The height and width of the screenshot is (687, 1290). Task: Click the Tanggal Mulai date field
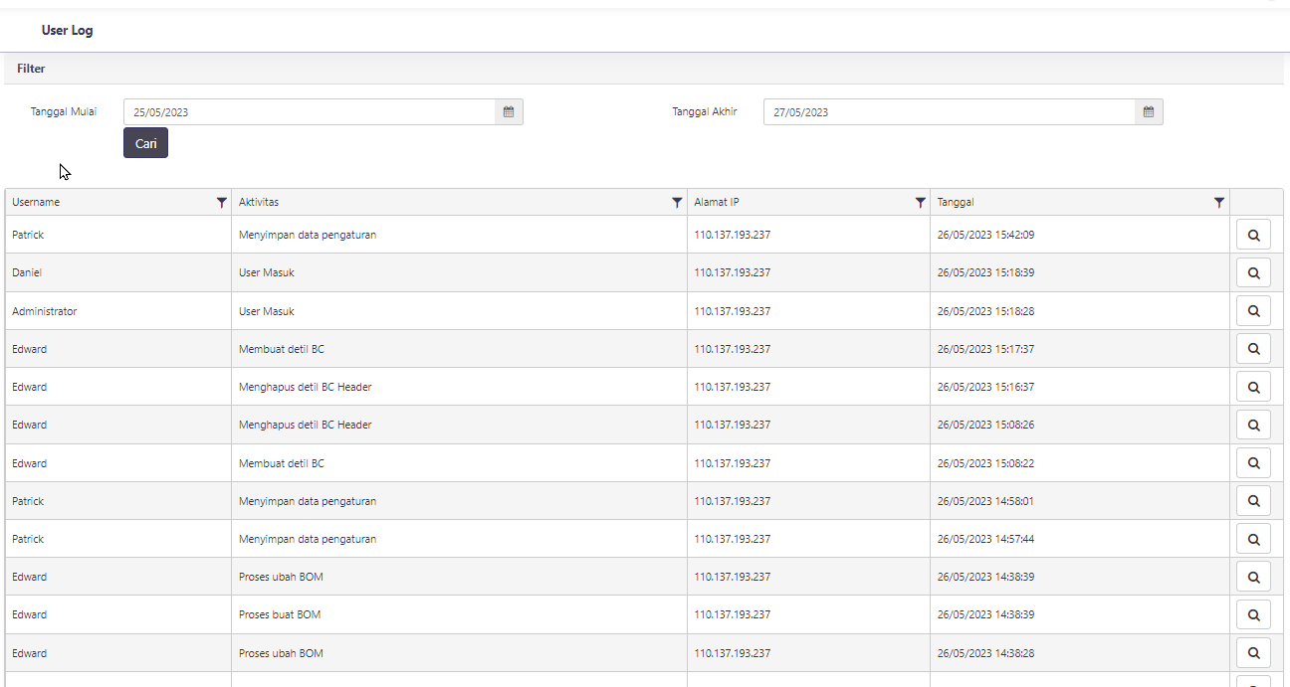[x=309, y=112]
